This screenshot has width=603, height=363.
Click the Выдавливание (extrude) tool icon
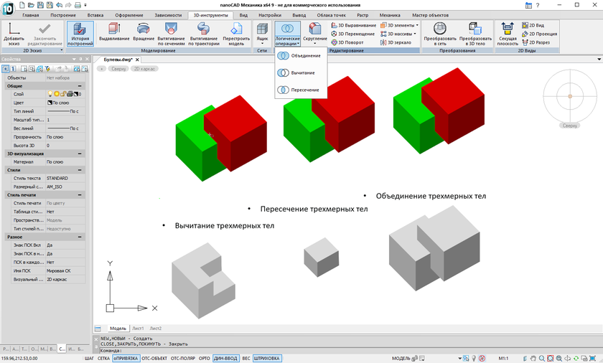113,29
